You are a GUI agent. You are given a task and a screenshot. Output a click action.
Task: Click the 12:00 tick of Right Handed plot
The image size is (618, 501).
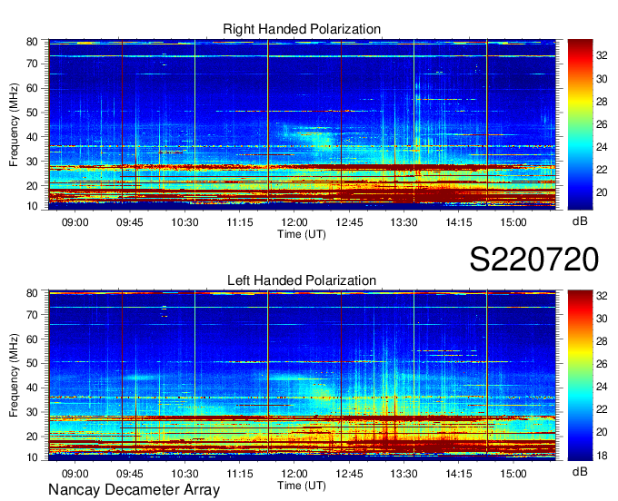[294, 222]
